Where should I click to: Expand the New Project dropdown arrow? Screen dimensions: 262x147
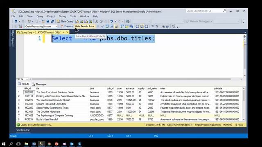tap(33, 21)
